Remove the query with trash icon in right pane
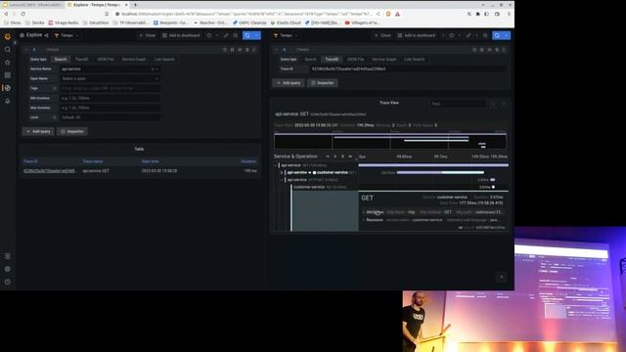Screen dimensions: 626x352 (497, 50)
